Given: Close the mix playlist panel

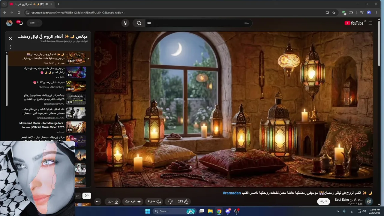Looking at the screenshot, I should click(x=10, y=38).
